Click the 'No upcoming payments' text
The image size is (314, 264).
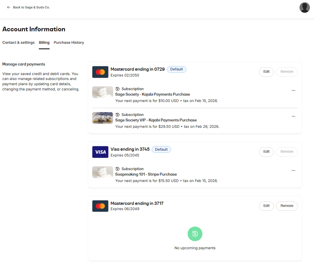point(195,248)
